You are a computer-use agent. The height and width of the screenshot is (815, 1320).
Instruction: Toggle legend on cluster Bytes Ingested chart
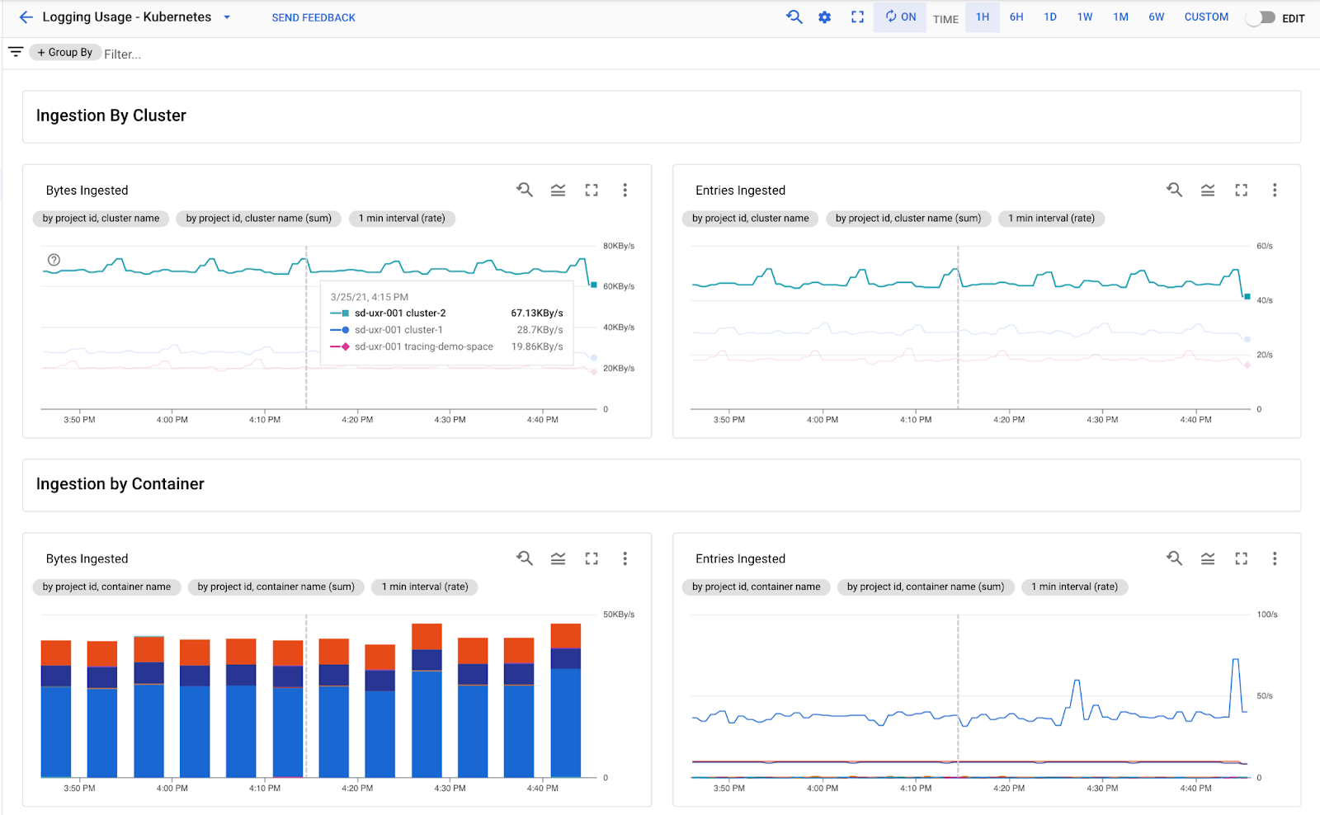pos(559,190)
